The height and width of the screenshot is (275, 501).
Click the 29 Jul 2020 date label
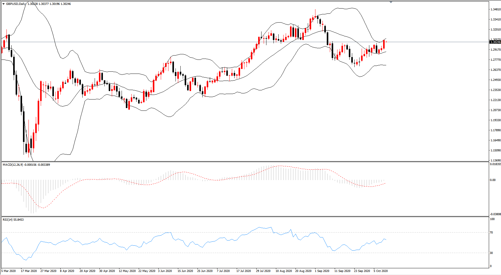pyautogui.click(x=263, y=271)
